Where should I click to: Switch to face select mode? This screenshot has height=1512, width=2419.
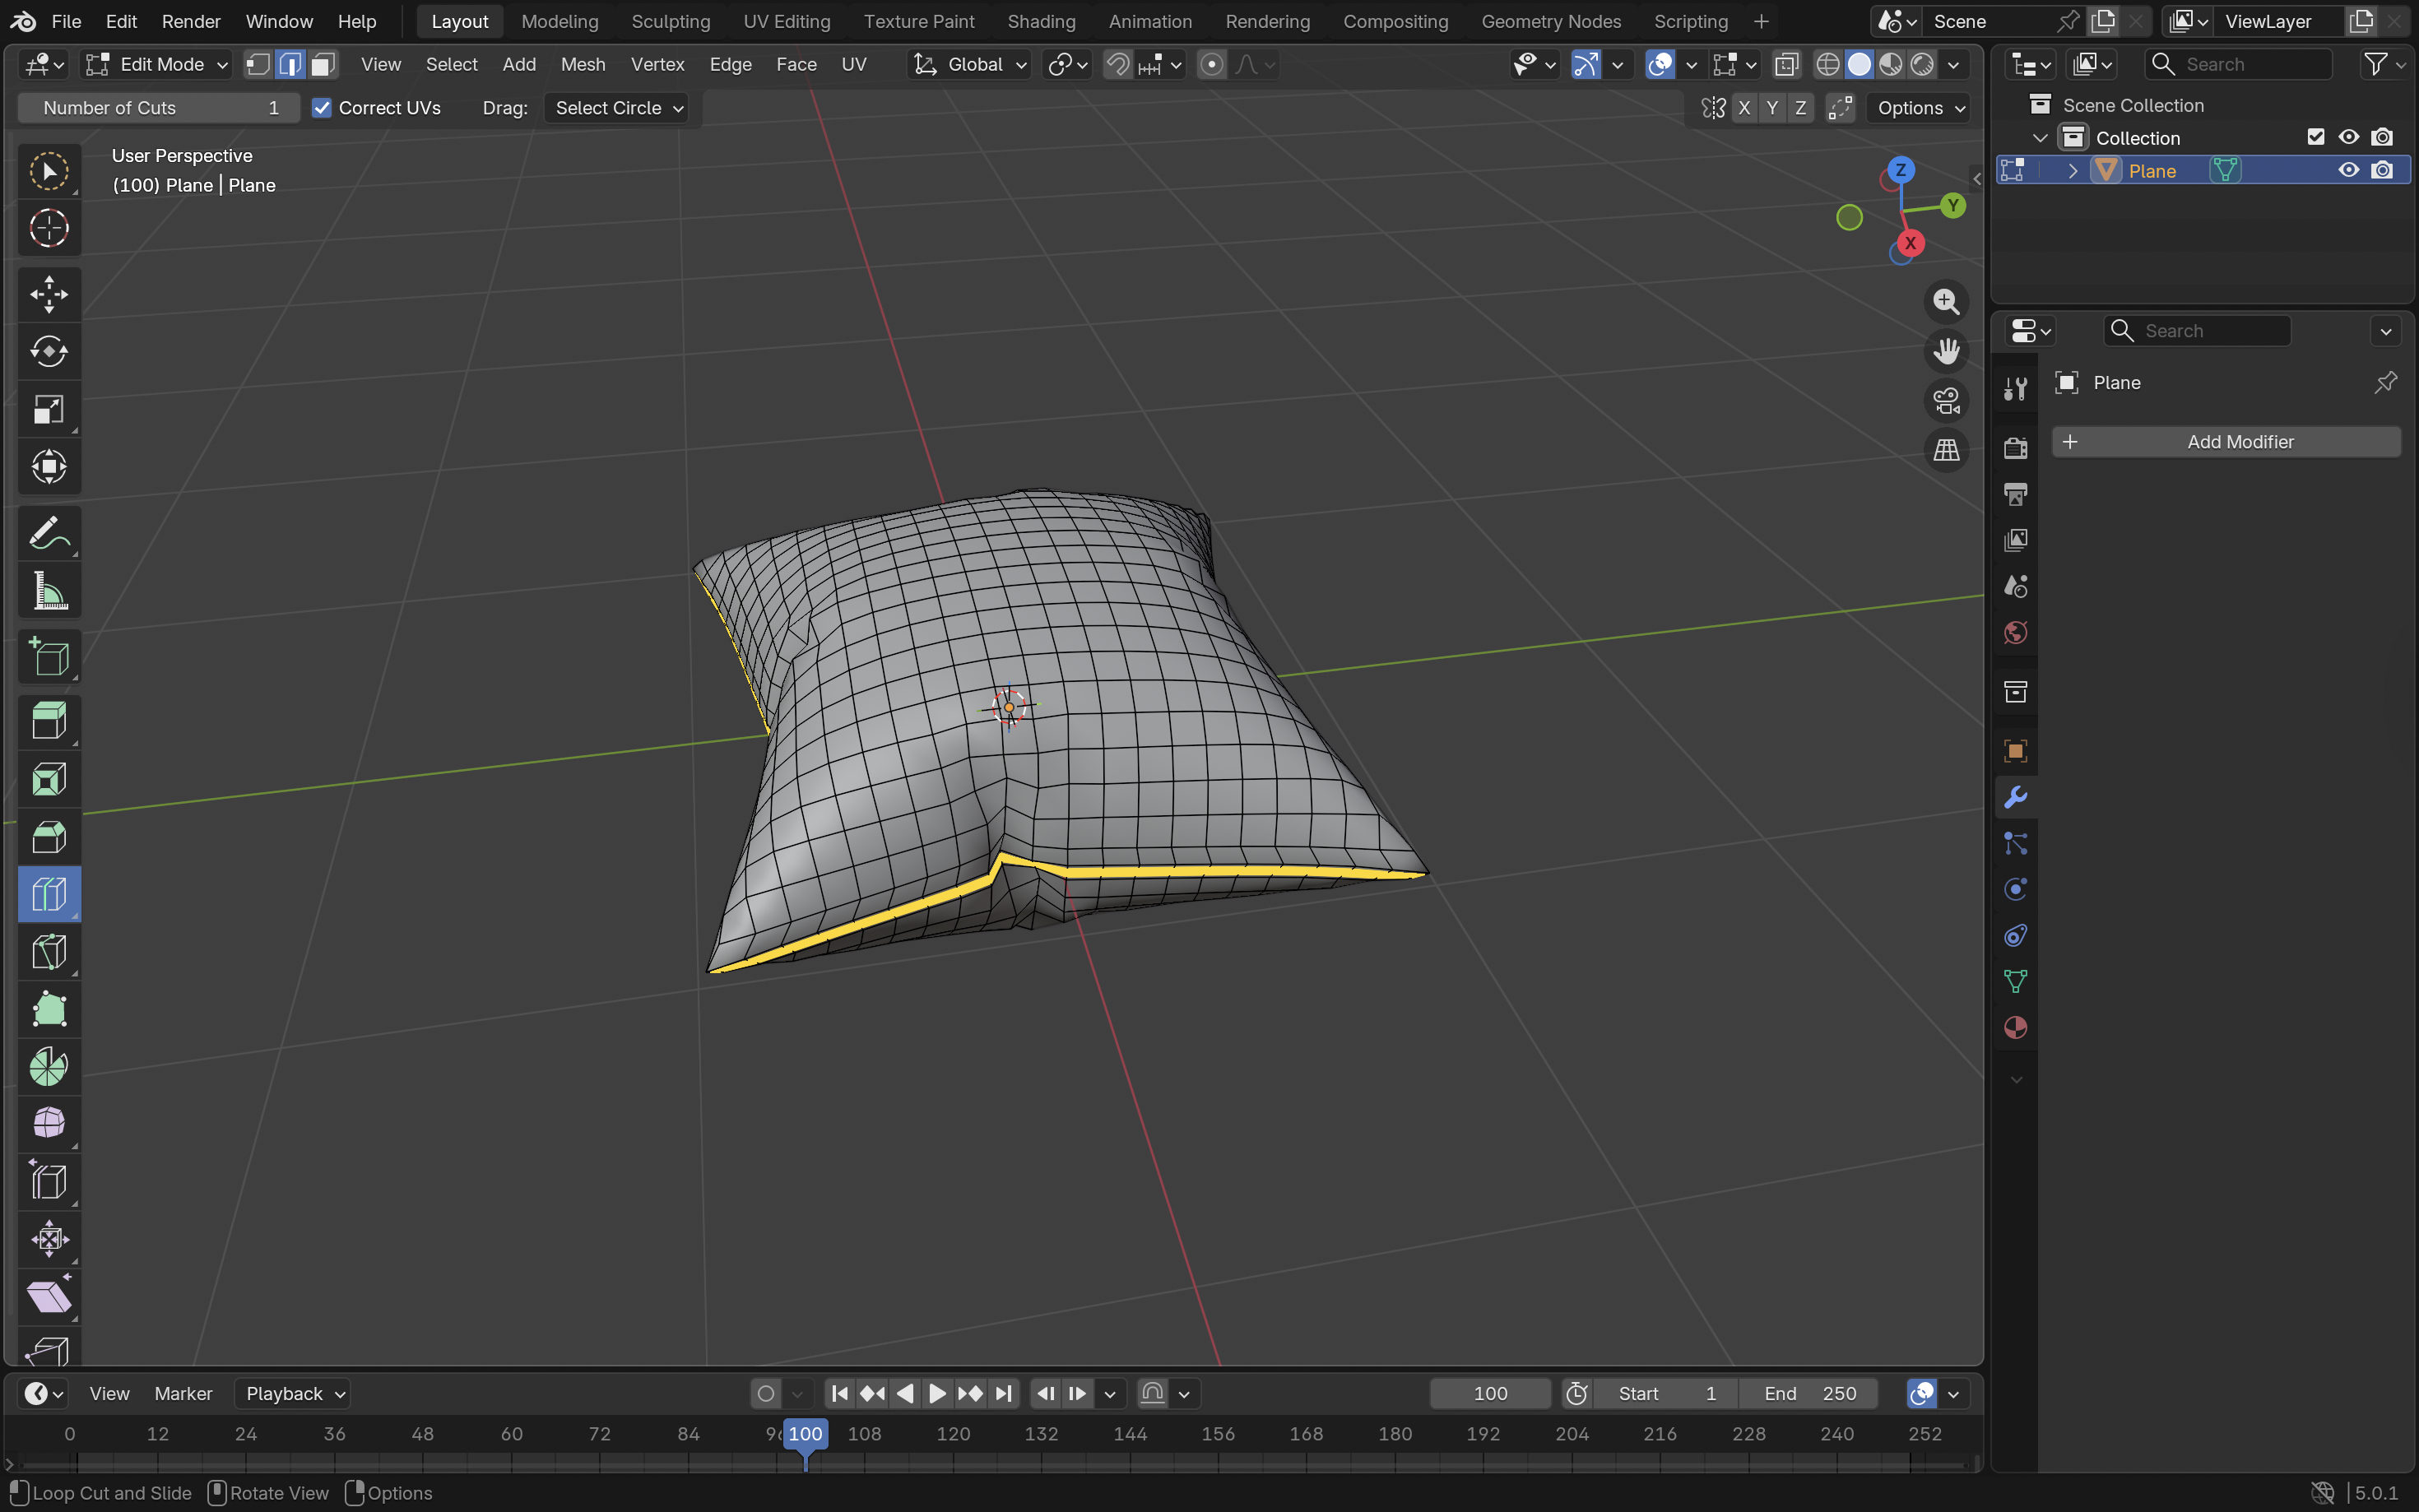pyautogui.click(x=322, y=65)
